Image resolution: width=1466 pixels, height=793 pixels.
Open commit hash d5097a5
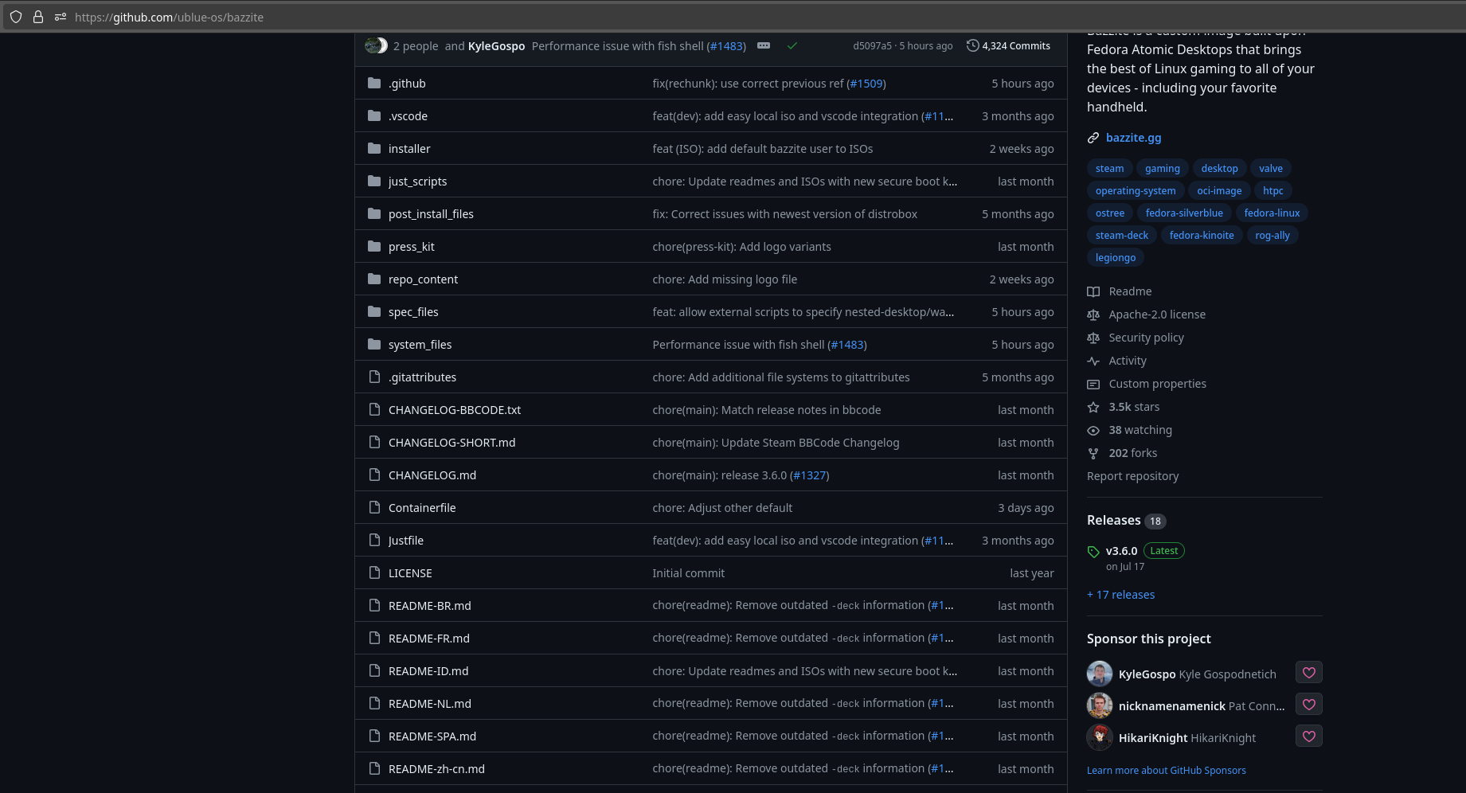coord(872,45)
